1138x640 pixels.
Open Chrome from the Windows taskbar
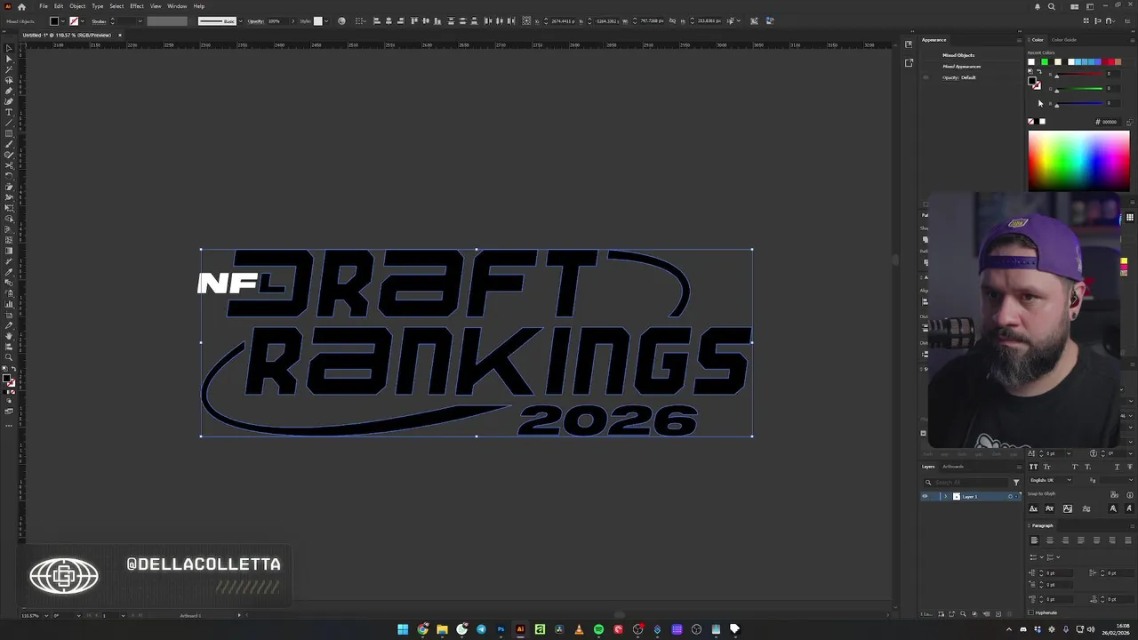[422, 629]
